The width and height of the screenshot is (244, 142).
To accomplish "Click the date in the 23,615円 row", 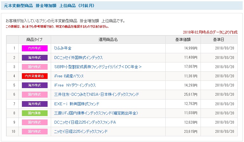I will point(225,132).
